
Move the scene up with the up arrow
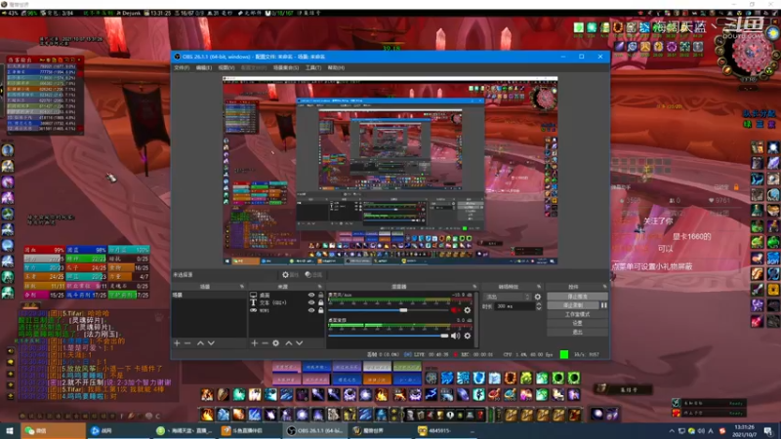pos(200,343)
